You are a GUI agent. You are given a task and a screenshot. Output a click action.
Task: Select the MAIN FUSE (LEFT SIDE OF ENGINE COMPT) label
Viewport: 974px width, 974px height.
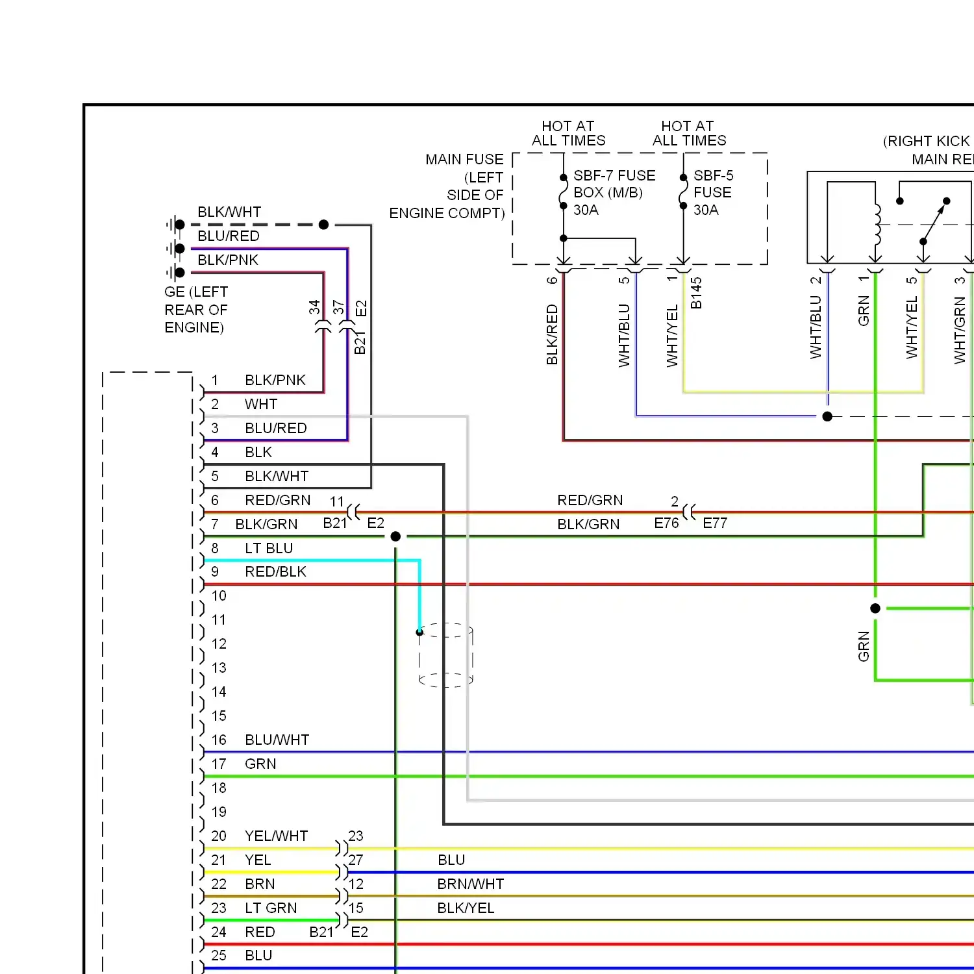(447, 186)
